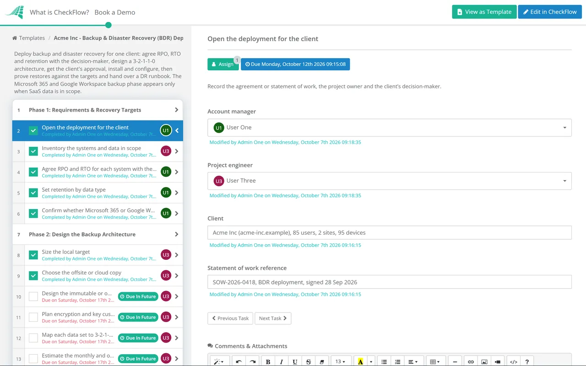Screen dimensions: 586x366
Task: Open 'What is CheckFlow?' menu link
Action: (60, 12)
